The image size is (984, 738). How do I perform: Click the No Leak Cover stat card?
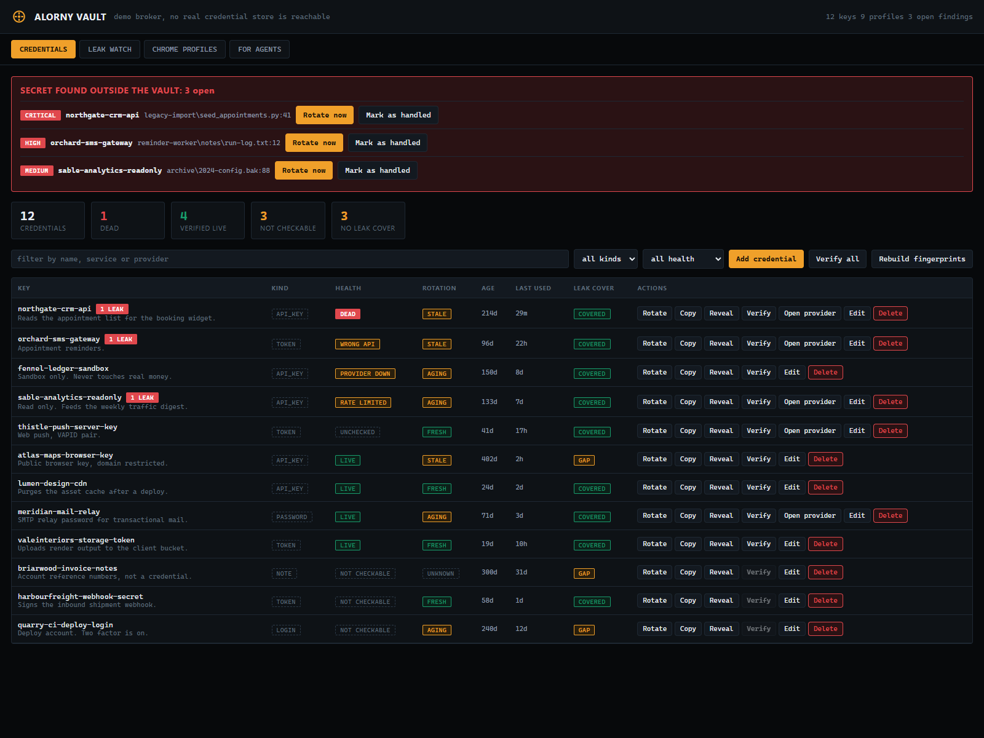click(368, 220)
